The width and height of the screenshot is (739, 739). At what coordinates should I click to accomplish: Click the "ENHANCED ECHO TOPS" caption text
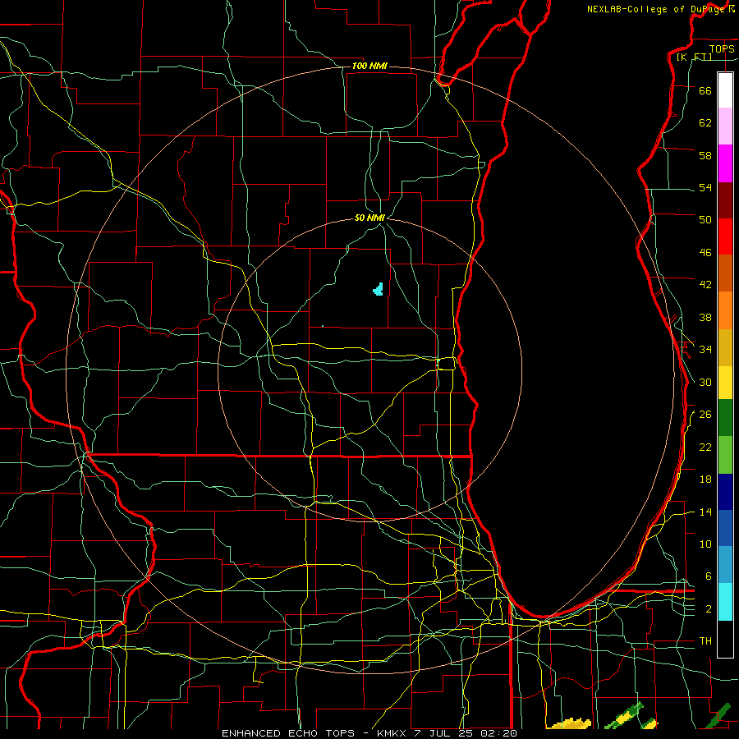288,733
